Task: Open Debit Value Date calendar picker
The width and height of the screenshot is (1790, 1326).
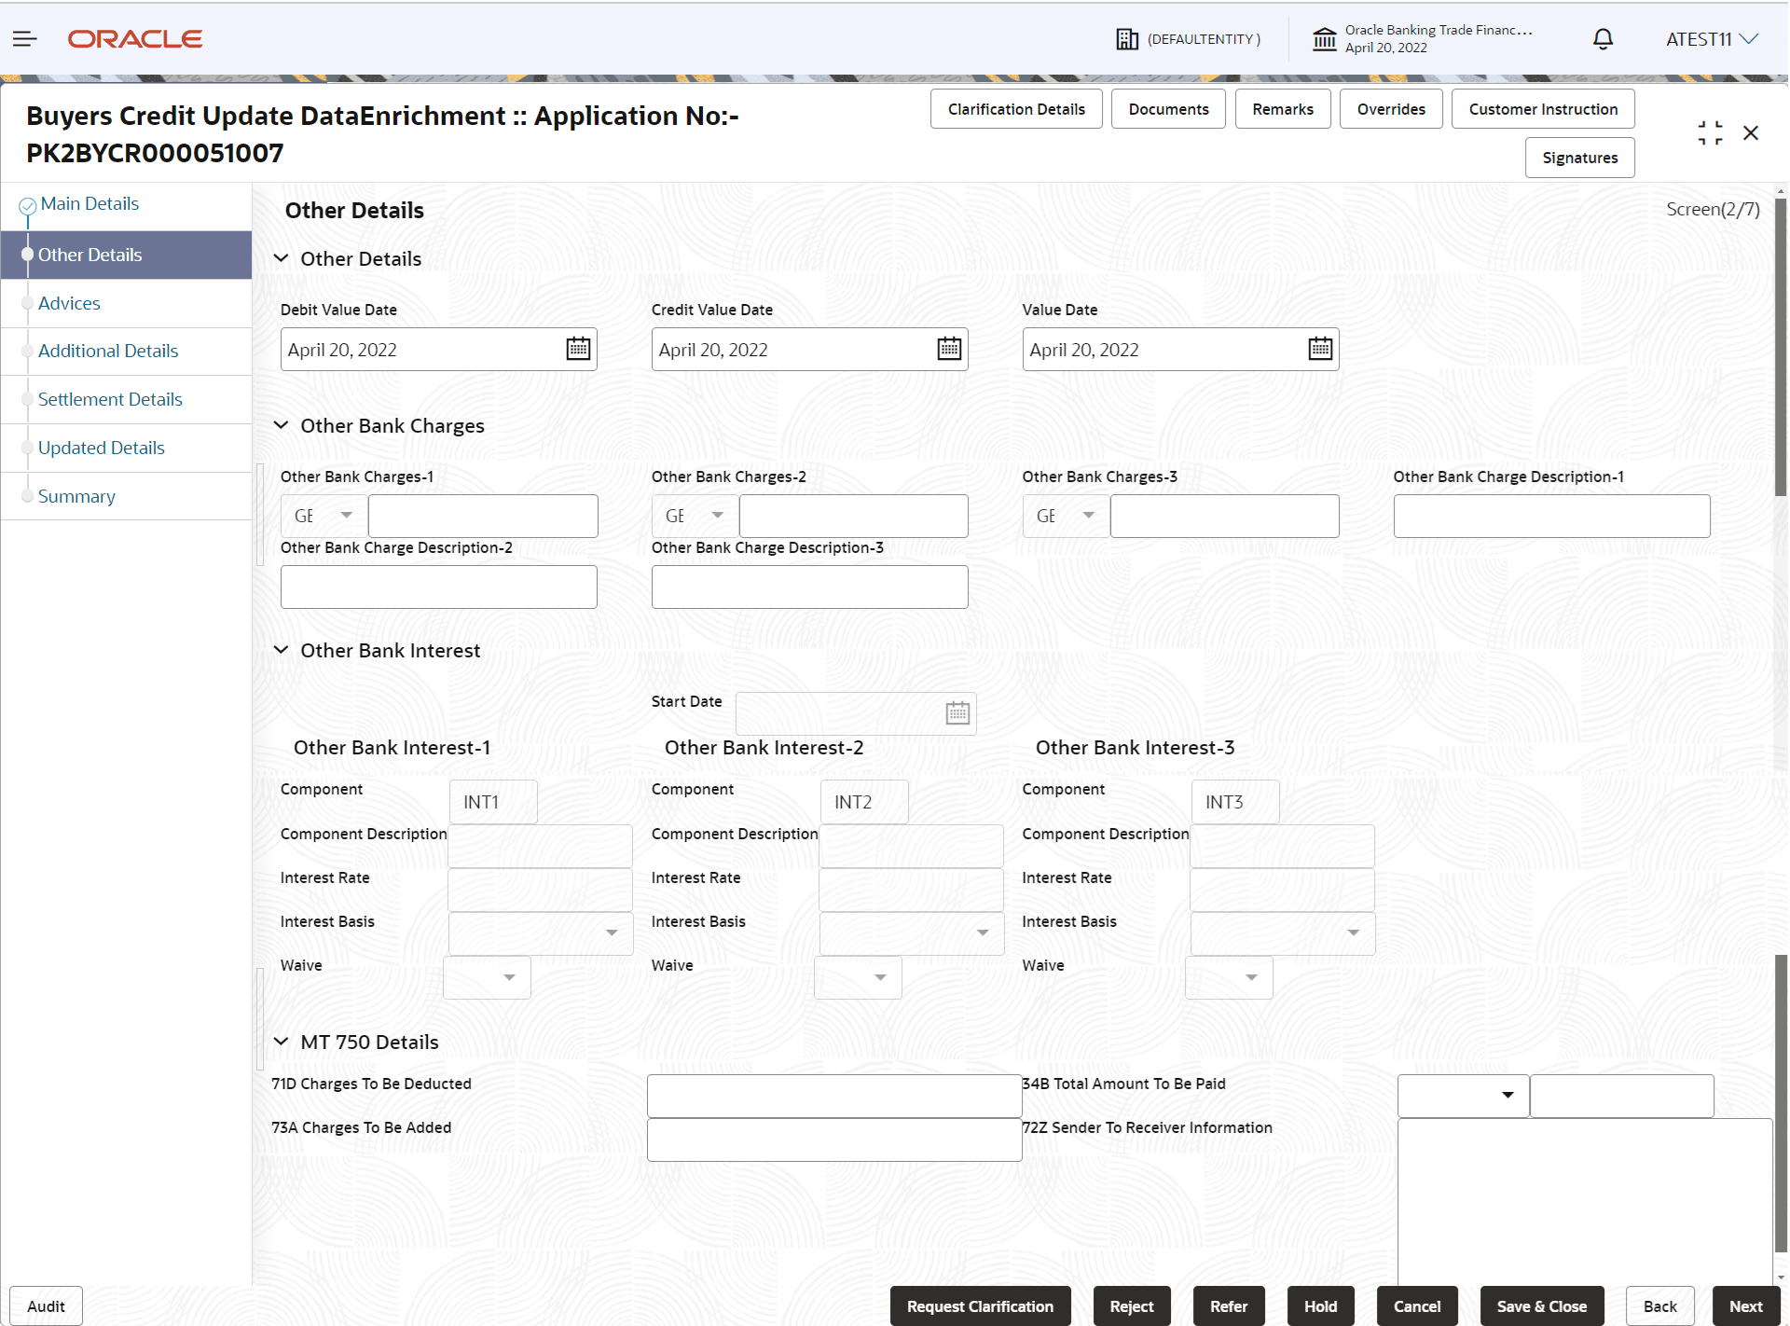Action: [578, 349]
